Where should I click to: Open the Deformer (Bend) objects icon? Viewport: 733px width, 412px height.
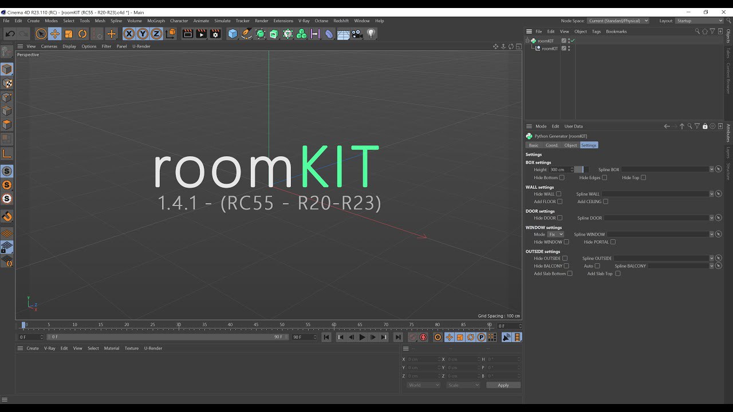tap(329, 34)
